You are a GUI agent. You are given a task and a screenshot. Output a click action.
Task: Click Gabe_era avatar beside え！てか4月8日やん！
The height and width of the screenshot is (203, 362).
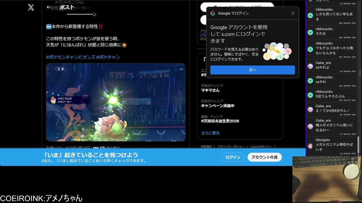(310, 109)
